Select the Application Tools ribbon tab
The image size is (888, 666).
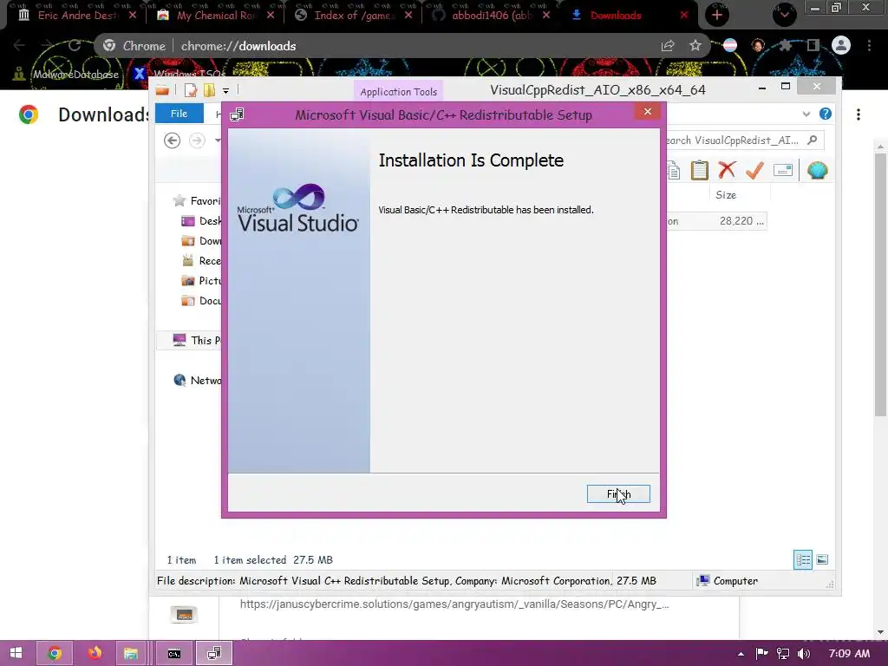(x=398, y=91)
